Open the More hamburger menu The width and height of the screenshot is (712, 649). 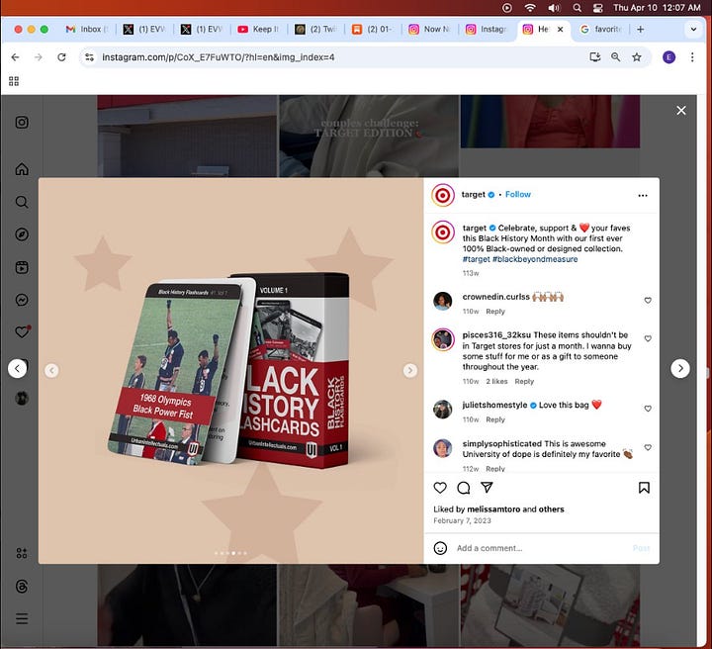tap(22, 618)
